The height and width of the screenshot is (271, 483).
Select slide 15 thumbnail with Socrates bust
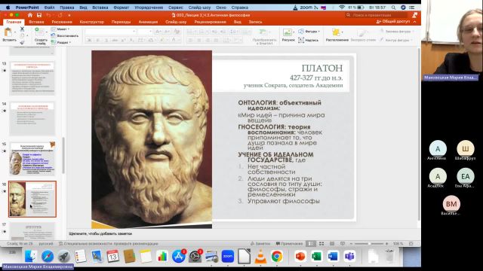pos(32,159)
